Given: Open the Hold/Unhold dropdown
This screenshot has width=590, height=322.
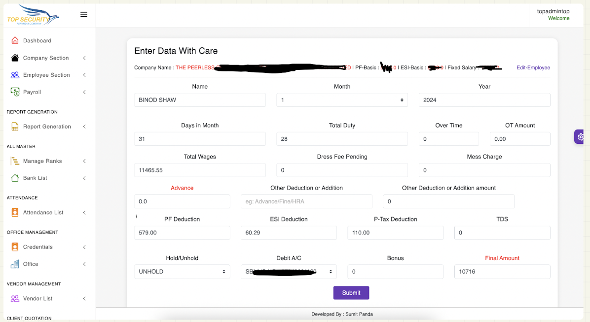Looking at the screenshot, I should [182, 272].
